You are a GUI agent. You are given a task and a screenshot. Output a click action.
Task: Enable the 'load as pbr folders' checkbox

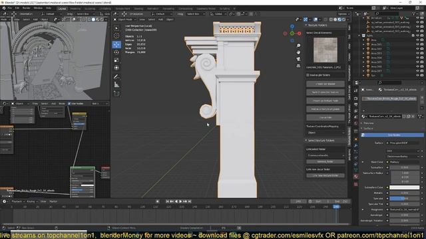pyautogui.click(x=308, y=75)
